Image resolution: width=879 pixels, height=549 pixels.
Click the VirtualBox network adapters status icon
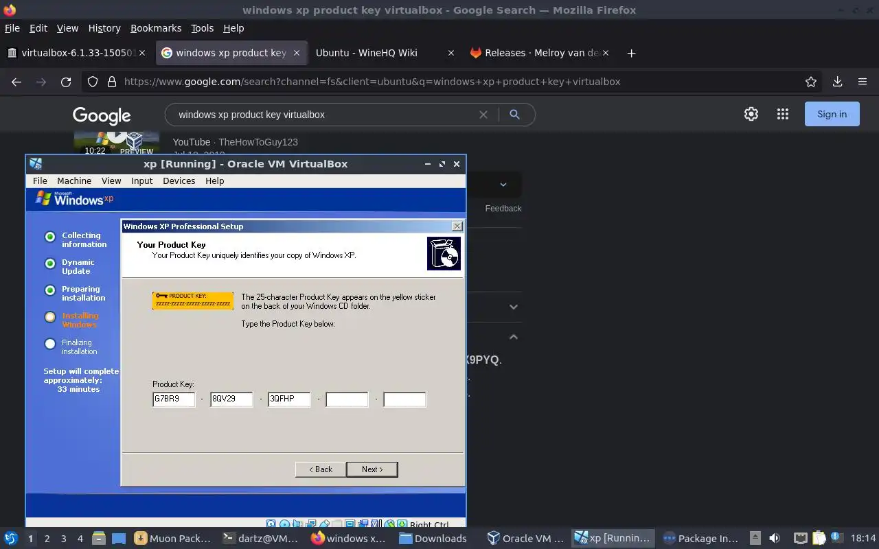[311, 525]
